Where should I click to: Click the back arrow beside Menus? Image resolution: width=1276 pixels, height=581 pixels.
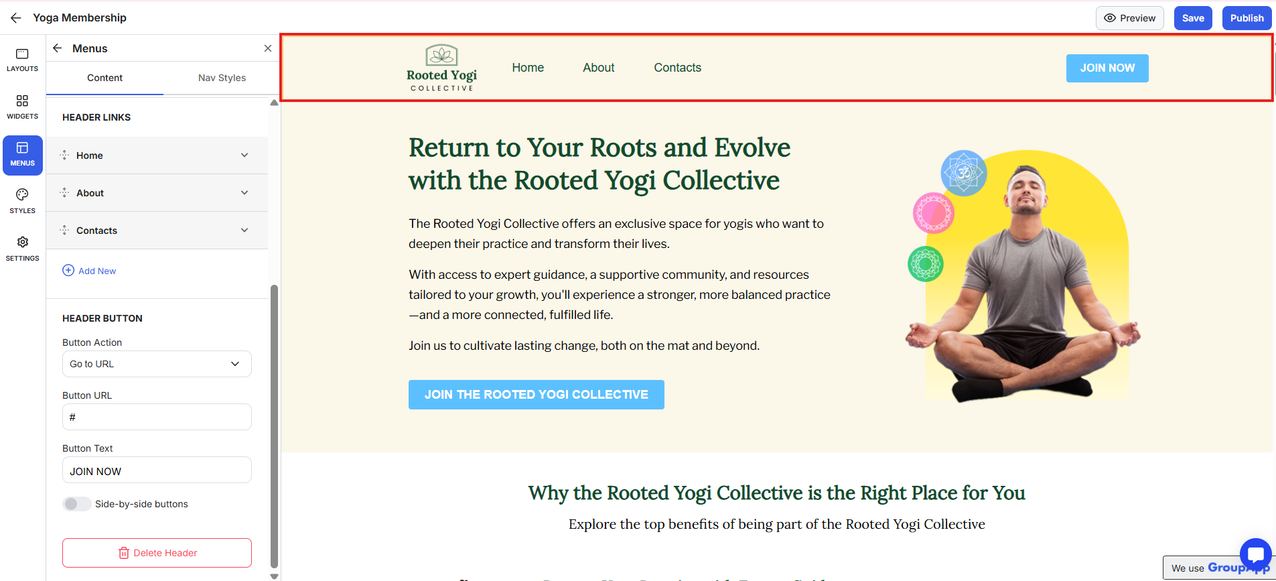[x=58, y=48]
